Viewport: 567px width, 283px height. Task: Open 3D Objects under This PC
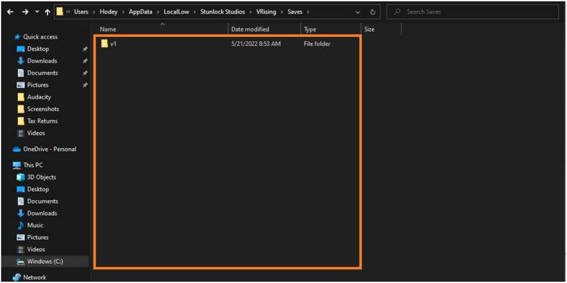(x=42, y=177)
